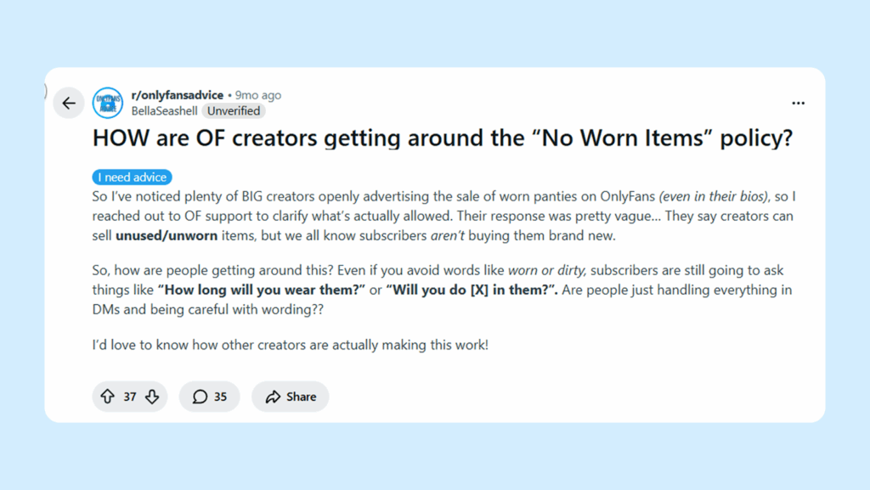Upvote the post
Image resolution: width=870 pixels, height=490 pixels.
(x=108, y=397)
